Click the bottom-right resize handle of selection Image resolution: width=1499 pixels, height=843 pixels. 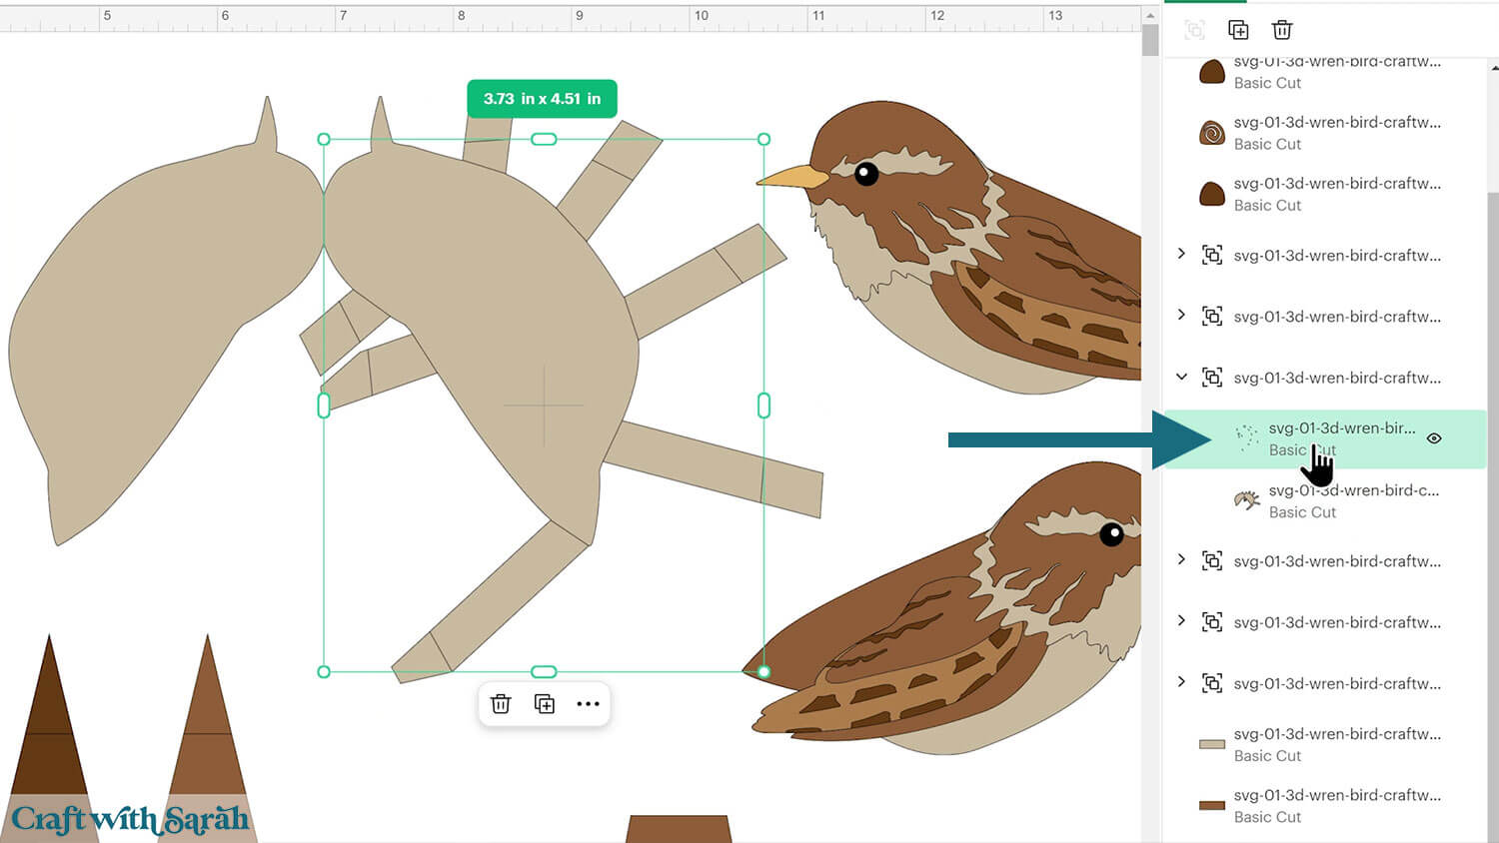click(763, 672)
